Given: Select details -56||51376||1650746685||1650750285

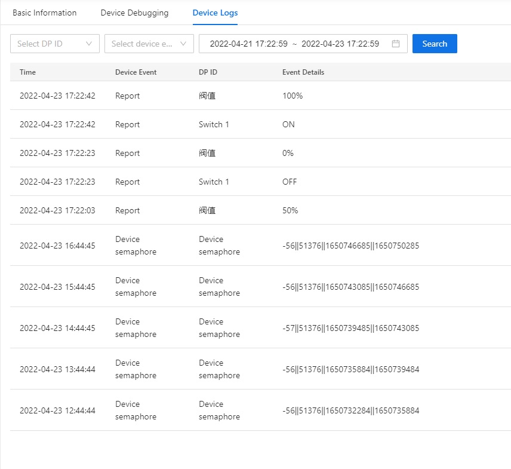Looking at the screenshot, I should [x=350, y=246].
